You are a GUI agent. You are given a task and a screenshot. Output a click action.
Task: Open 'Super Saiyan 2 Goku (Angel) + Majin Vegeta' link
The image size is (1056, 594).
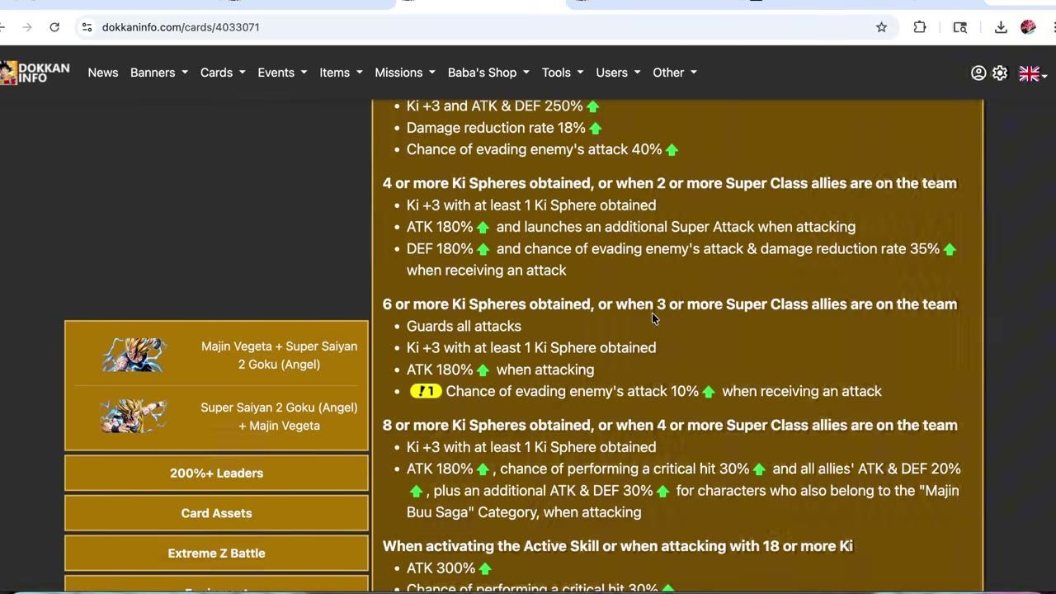[x=279, y=416]
